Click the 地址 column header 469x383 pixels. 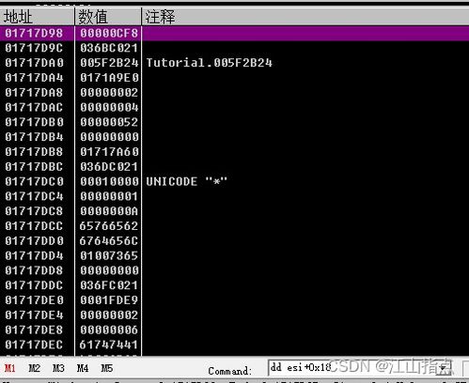(37, 17)
